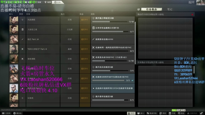
Task: Open 藏身处 (Hideout) button
Action: (x=18, y=113)
